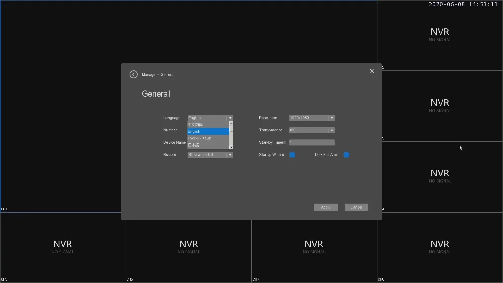The image size is (503, 283).
Task: Select 中文简体 from the language list
Action: coord(208,124)
